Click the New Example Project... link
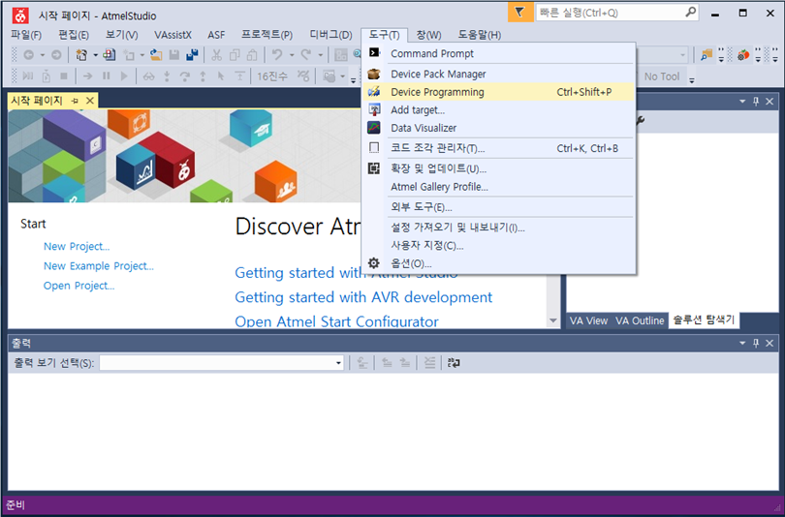This screenshot has height=517, width=785. pos(99,266)
